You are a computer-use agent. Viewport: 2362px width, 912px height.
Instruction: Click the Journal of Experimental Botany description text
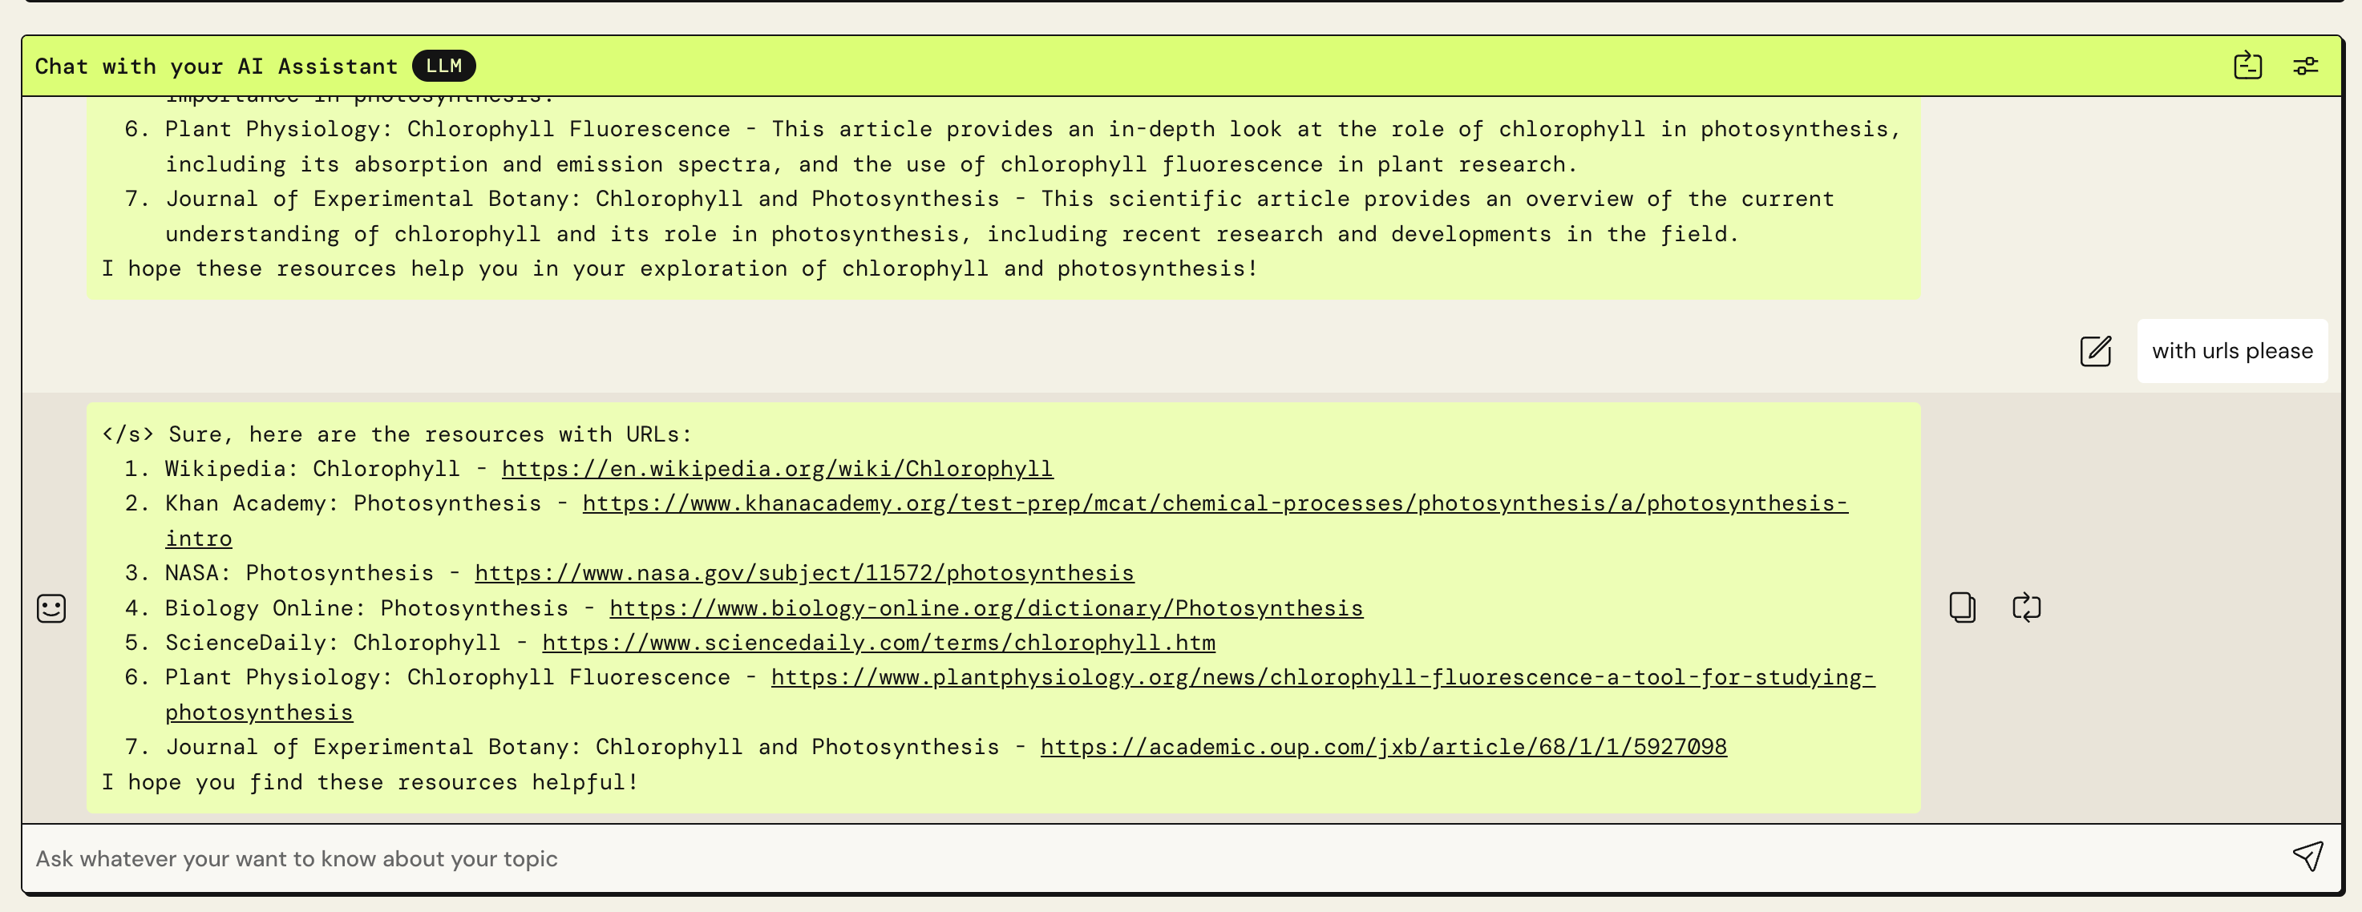1000,216
